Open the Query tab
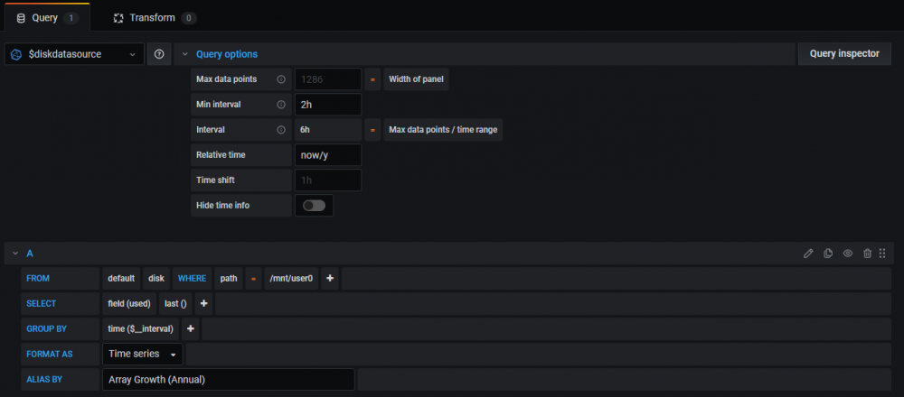This screenshot has height=397, width=904. [x=47, y=18]
